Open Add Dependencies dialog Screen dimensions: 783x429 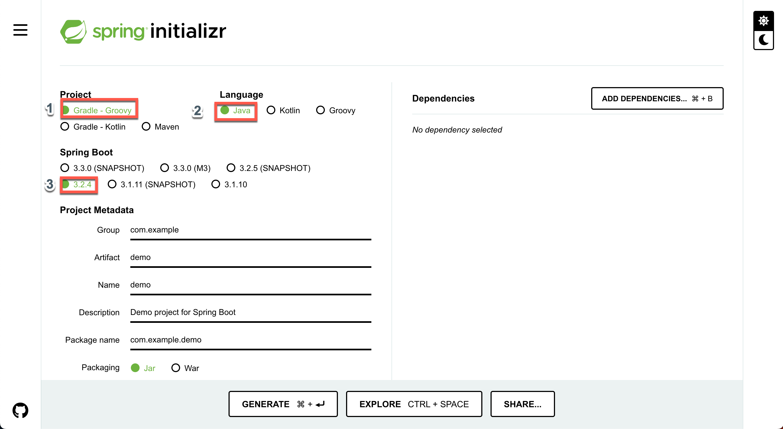coord(657,99)
